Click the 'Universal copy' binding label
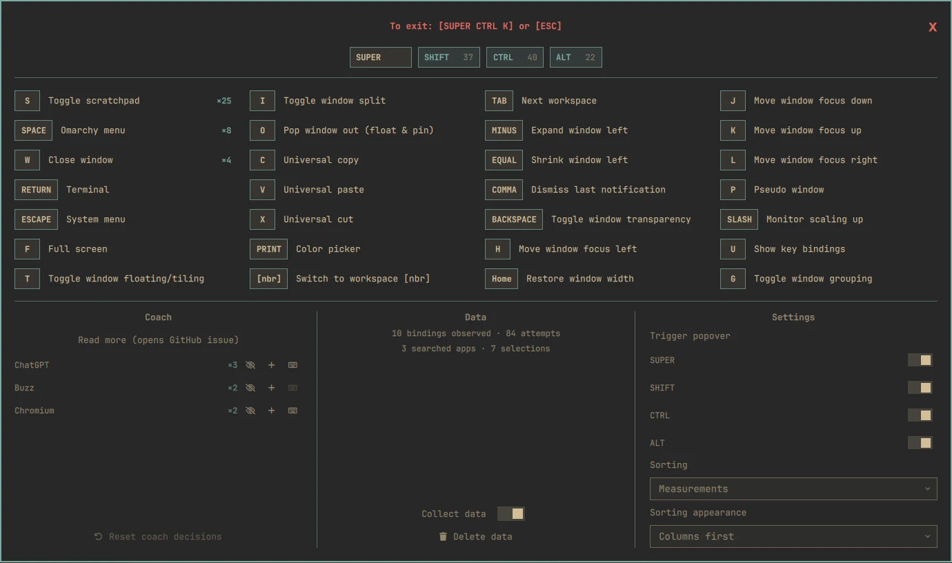Viewport: 952px width, 563px height. coord(321,160)
